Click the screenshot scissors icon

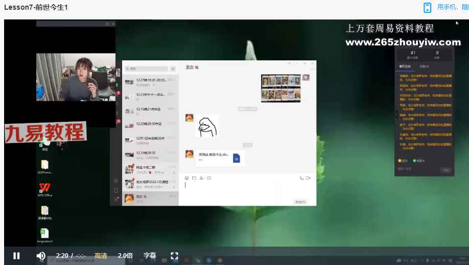[x=202, y=178]
